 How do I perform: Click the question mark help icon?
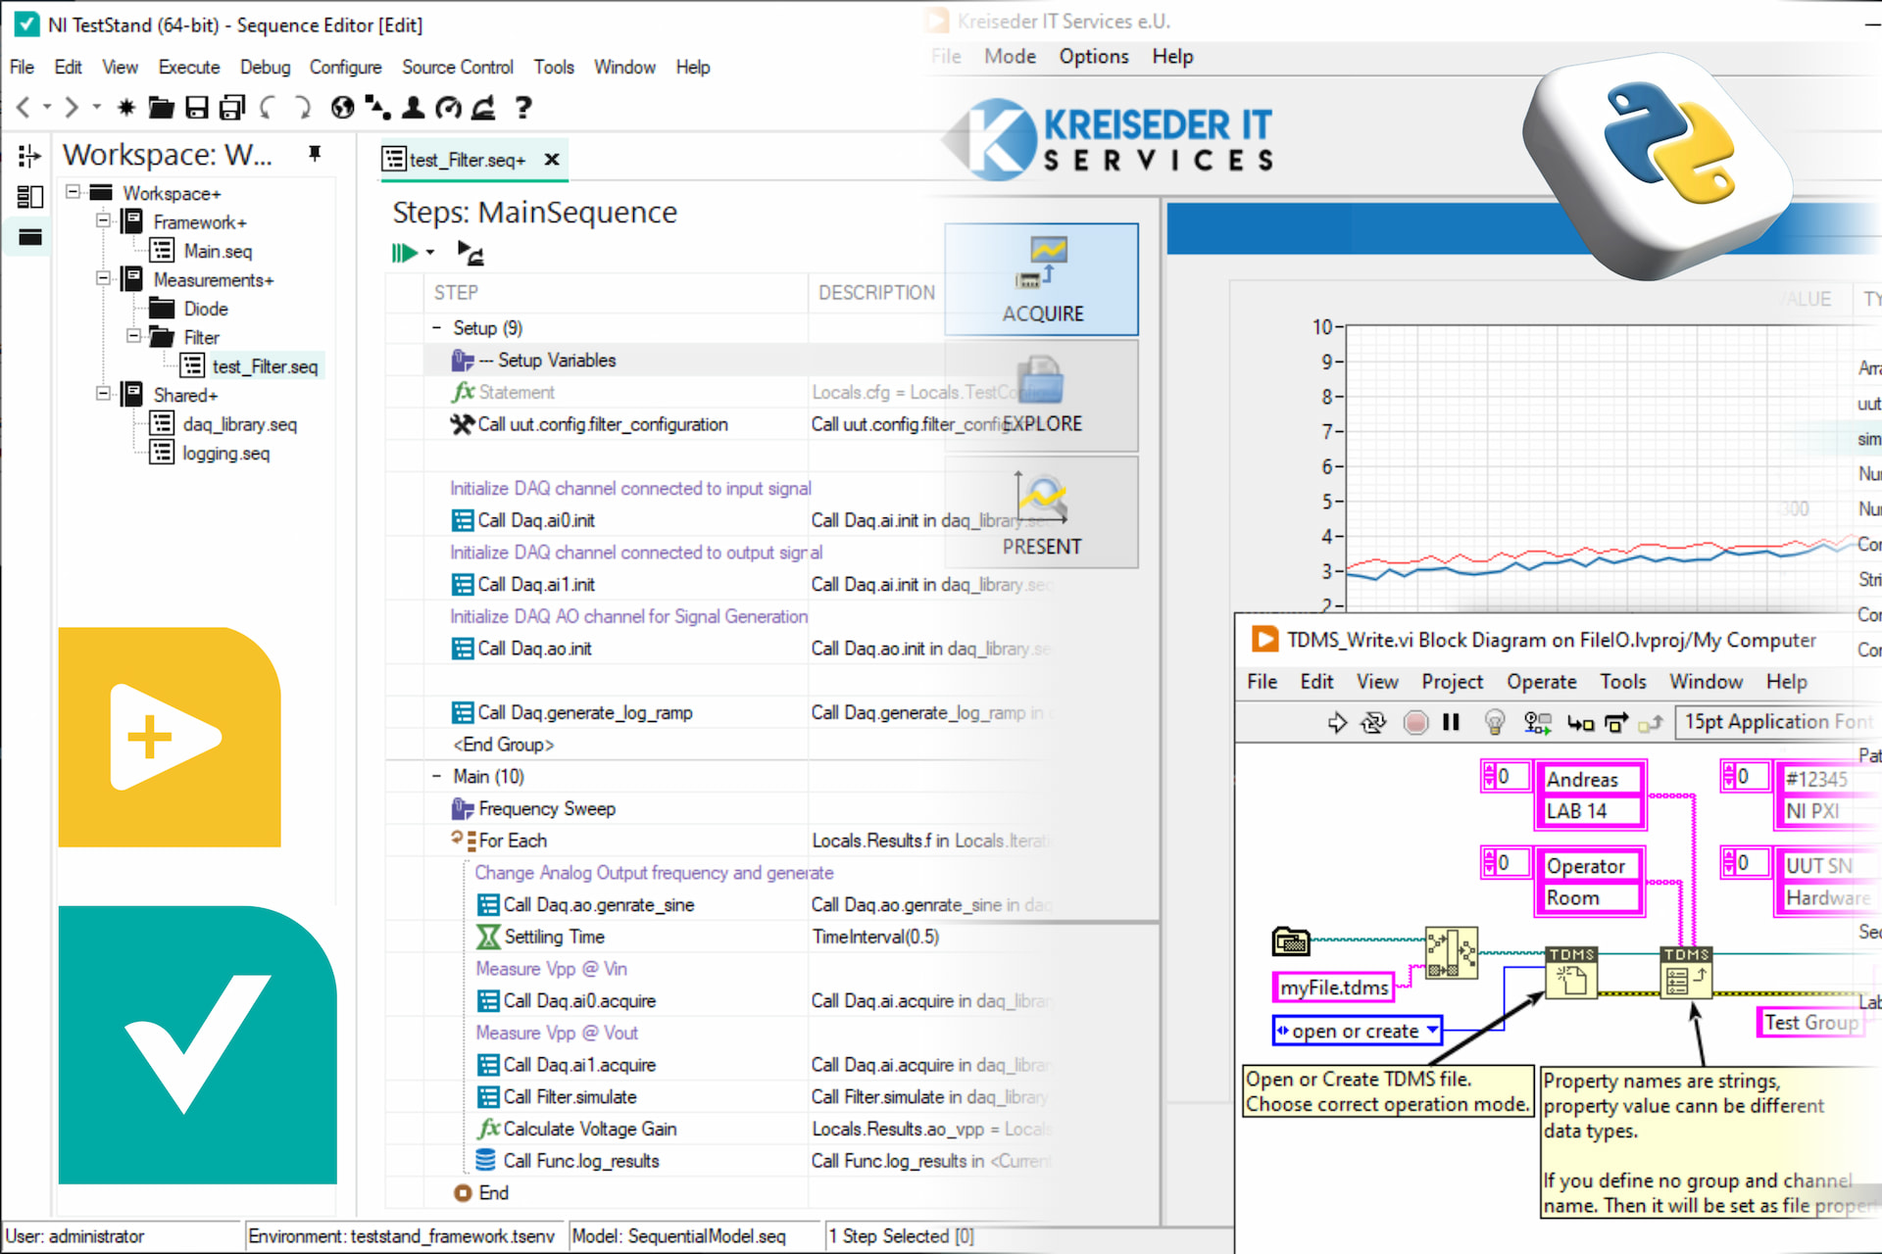523,107
